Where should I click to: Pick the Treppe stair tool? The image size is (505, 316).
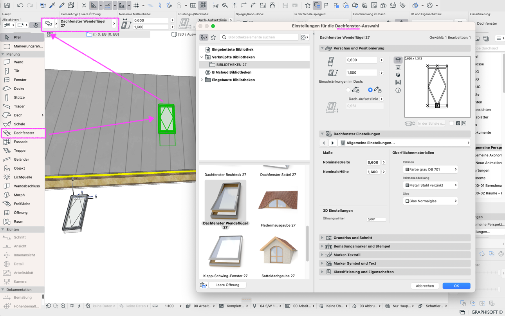tap(22, 151)
